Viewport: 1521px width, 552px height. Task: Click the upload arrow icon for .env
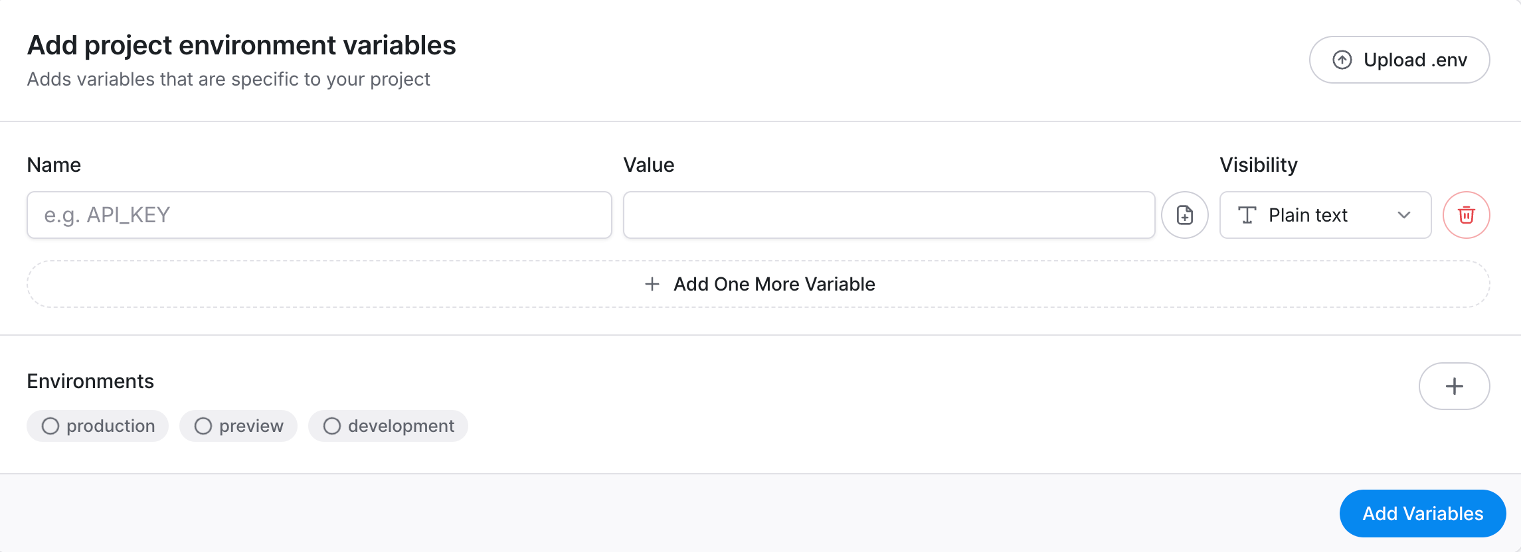pos(1342,60)
